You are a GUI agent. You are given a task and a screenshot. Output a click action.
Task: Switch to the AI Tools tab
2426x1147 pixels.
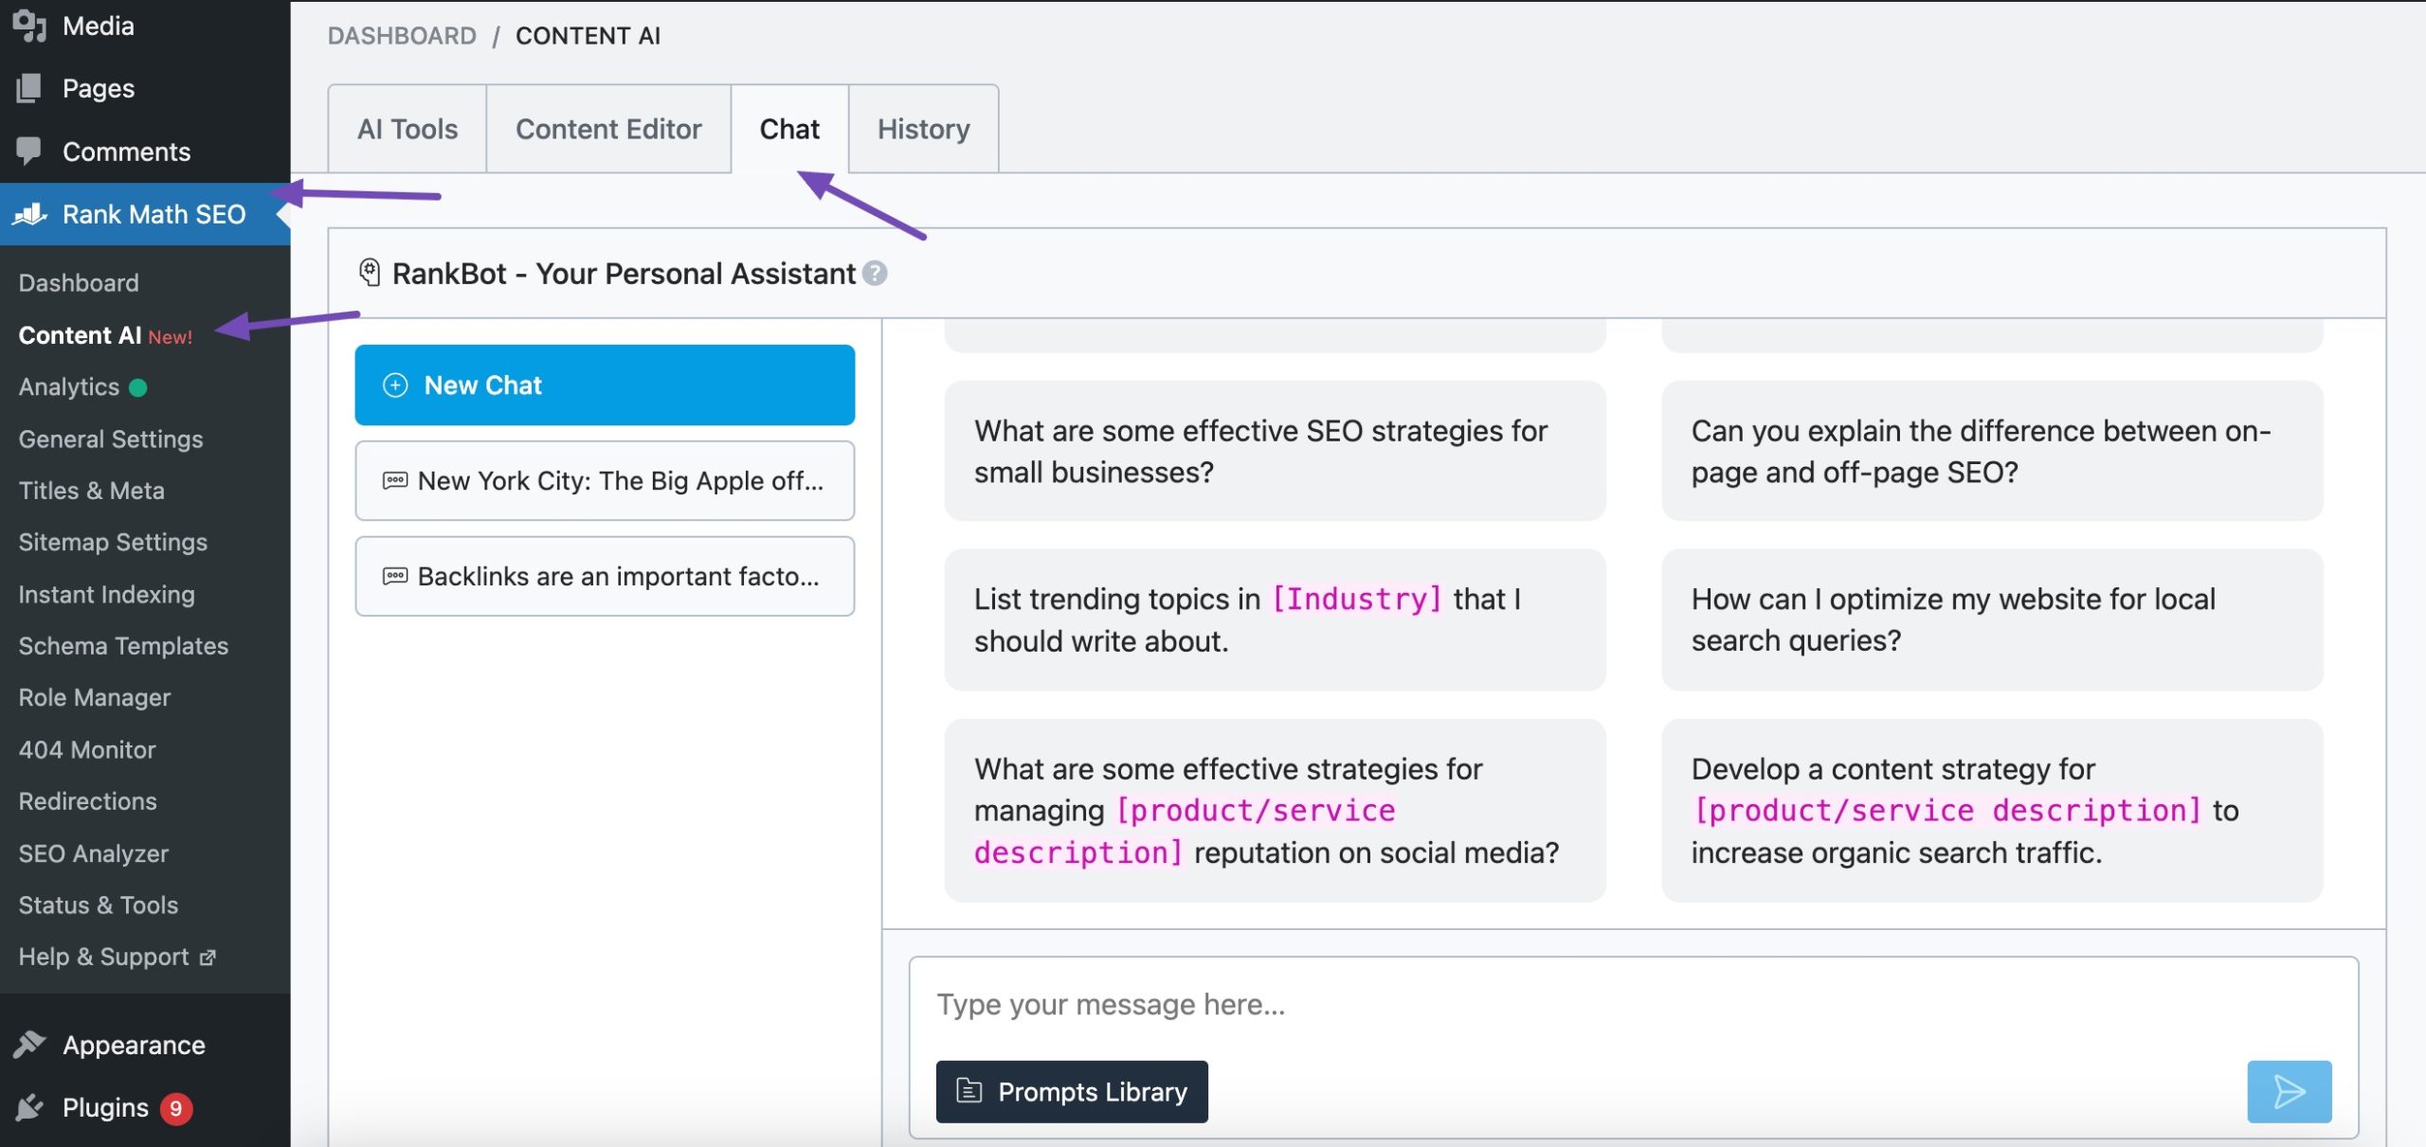coord(407,129)
